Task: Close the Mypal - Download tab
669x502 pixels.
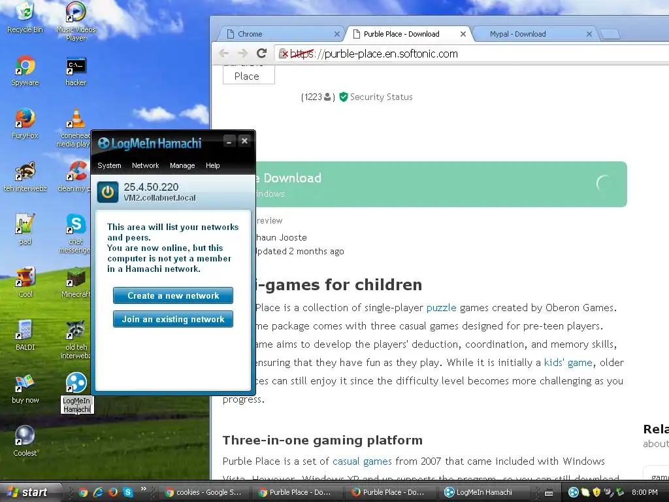Action: coord(589,34)
